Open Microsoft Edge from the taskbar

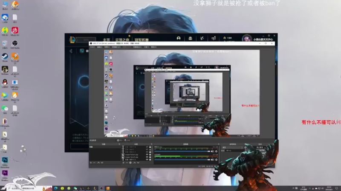click(x=56, y=188)
